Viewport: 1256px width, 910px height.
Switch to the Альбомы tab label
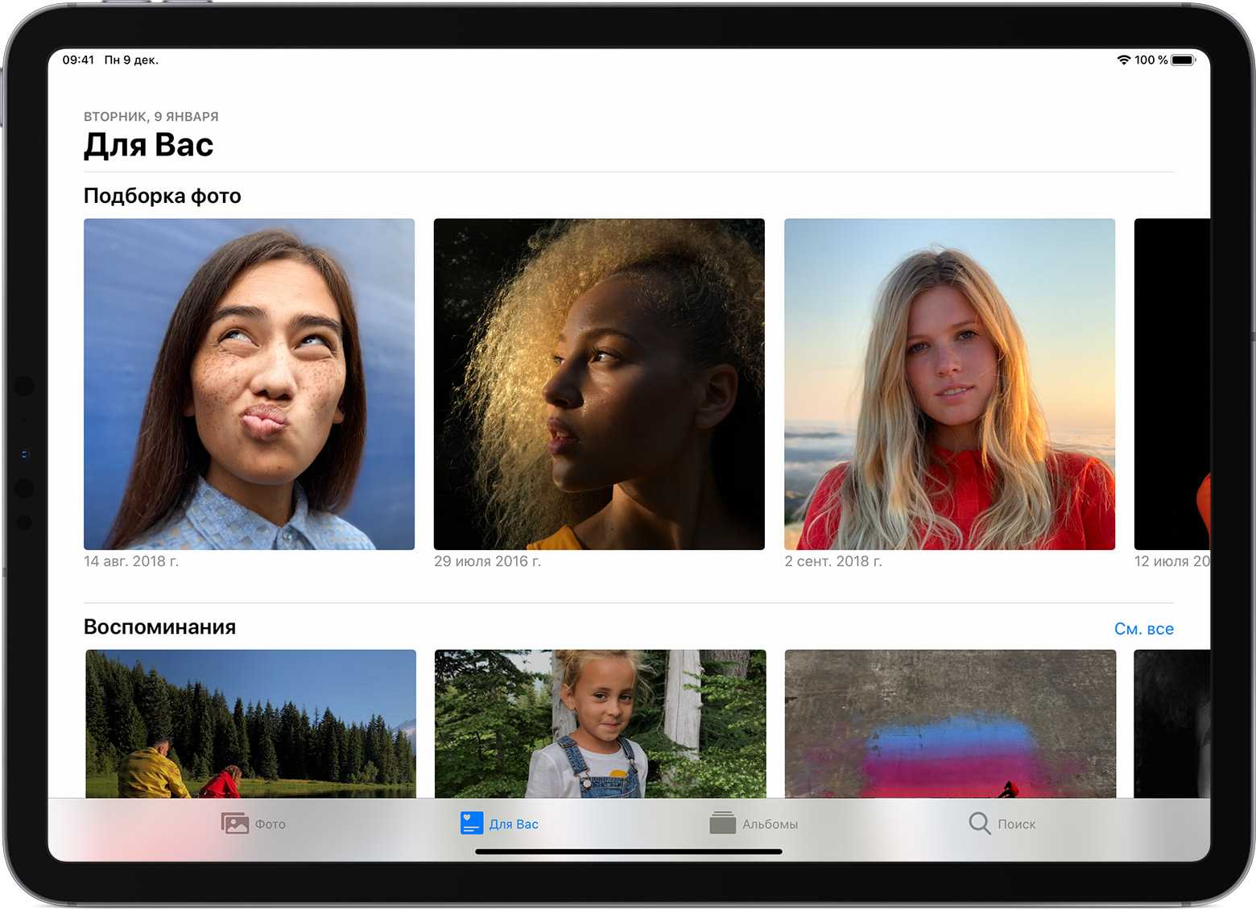click(x=770, y=824)
